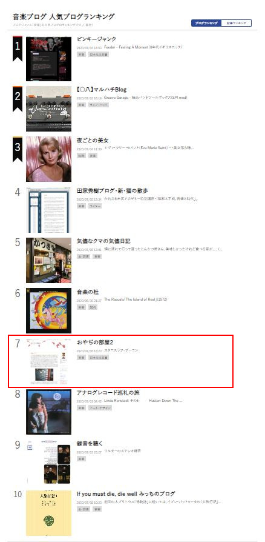This screenshot has width=265, height=542.
Task: Click the rank 1 ribbon badge icon
Action: pos(18,49)
